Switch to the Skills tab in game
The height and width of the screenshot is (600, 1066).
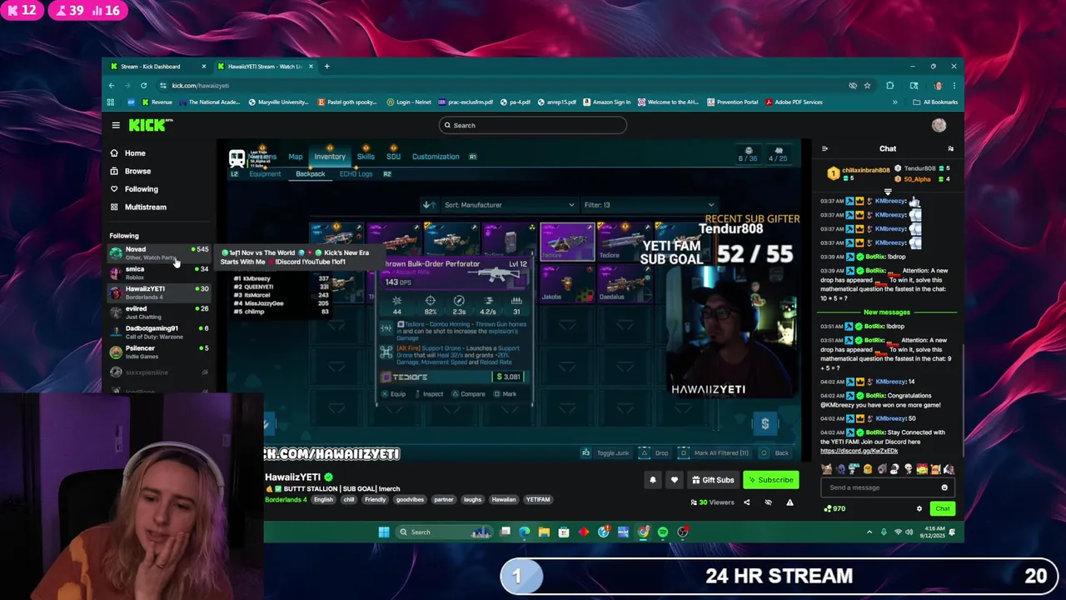point(366,157)
